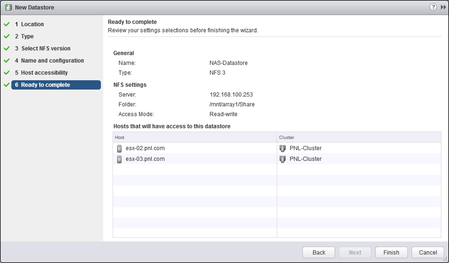Cancel the New Datastore wizard
449x263 pixels.
428,252
